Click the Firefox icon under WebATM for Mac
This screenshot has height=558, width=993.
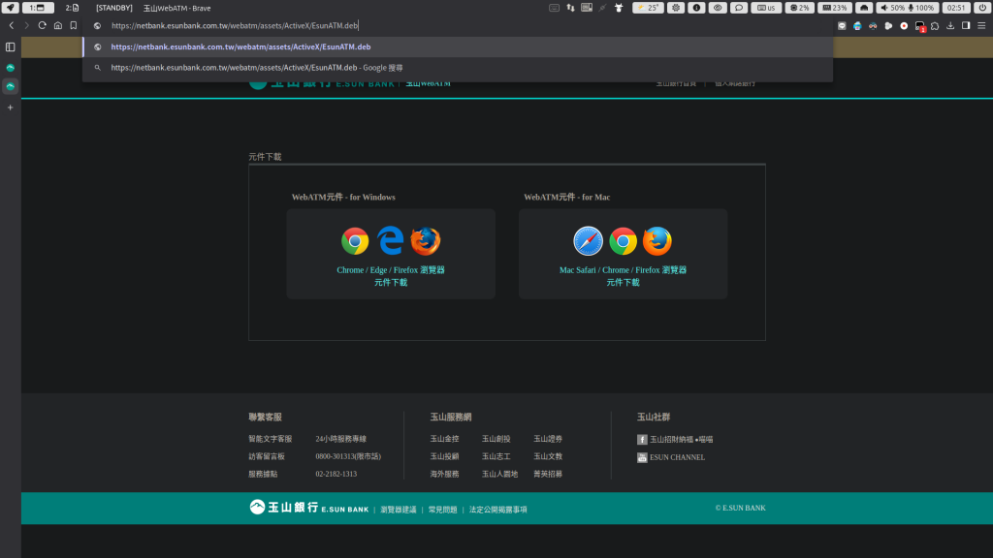[x=657, y=241]
